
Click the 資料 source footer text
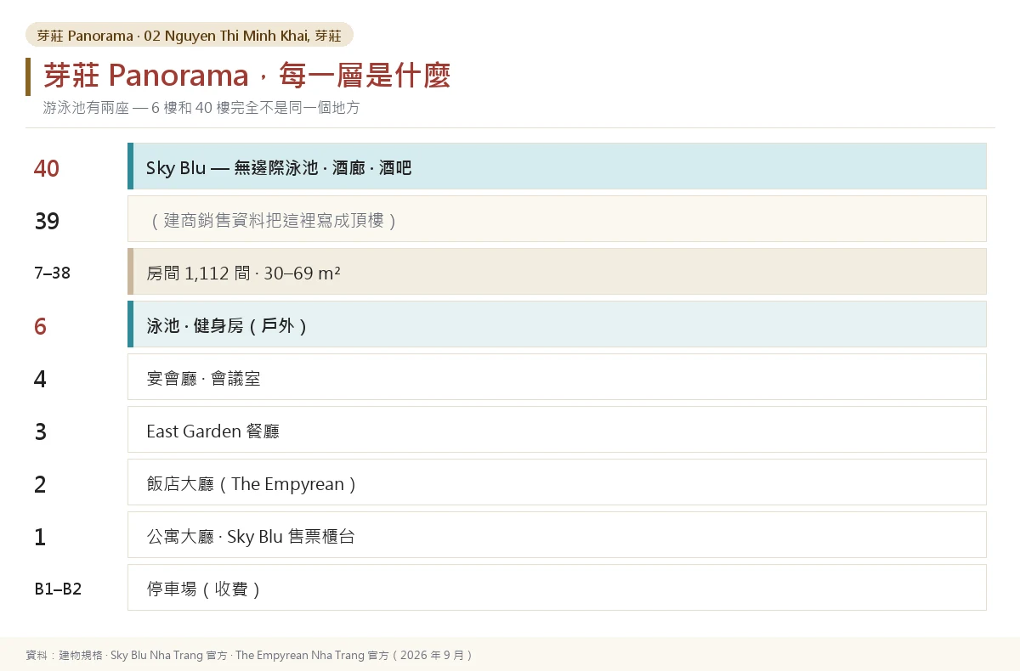point(249,655)
